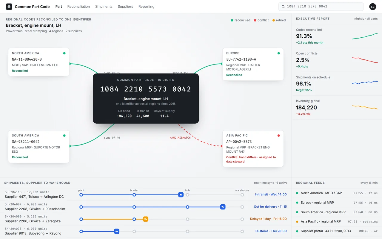The image size is (382, 239).
Task: Click green status dot on Europe card
Action: coord(279,53)
